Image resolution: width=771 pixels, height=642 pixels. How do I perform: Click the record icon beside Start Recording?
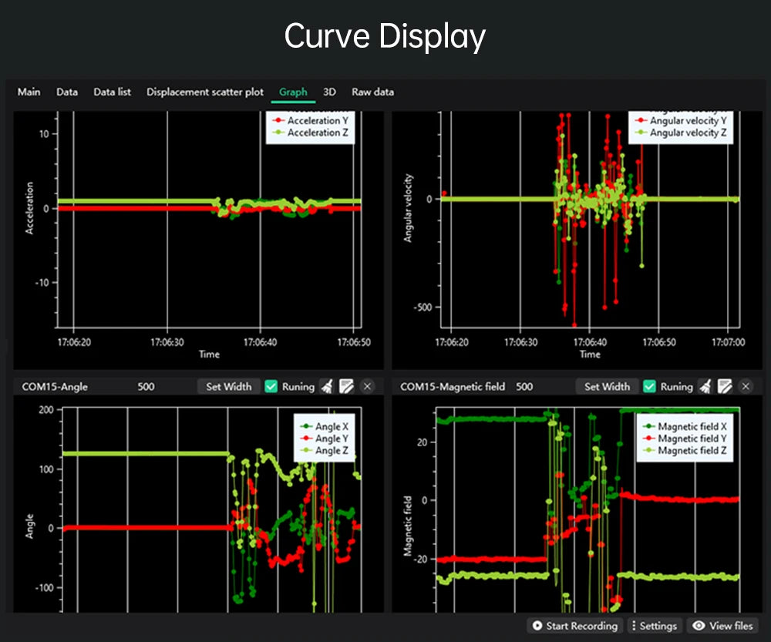point(537,625)
